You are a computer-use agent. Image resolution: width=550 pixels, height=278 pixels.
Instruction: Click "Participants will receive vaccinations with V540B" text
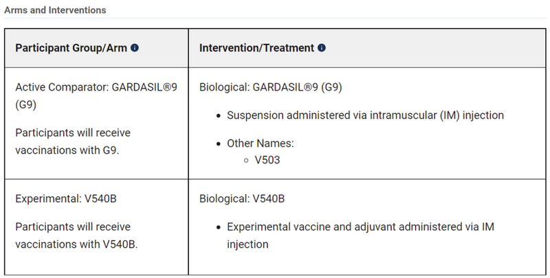(76, 235)
